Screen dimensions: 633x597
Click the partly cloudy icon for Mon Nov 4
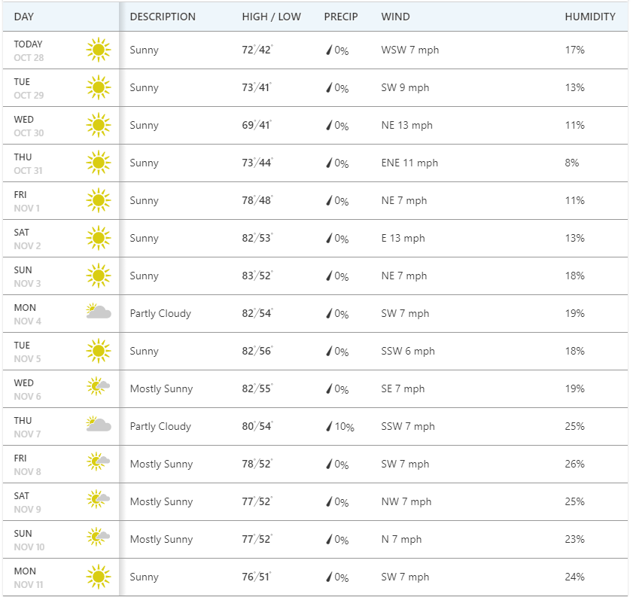[x=98, y=312]
